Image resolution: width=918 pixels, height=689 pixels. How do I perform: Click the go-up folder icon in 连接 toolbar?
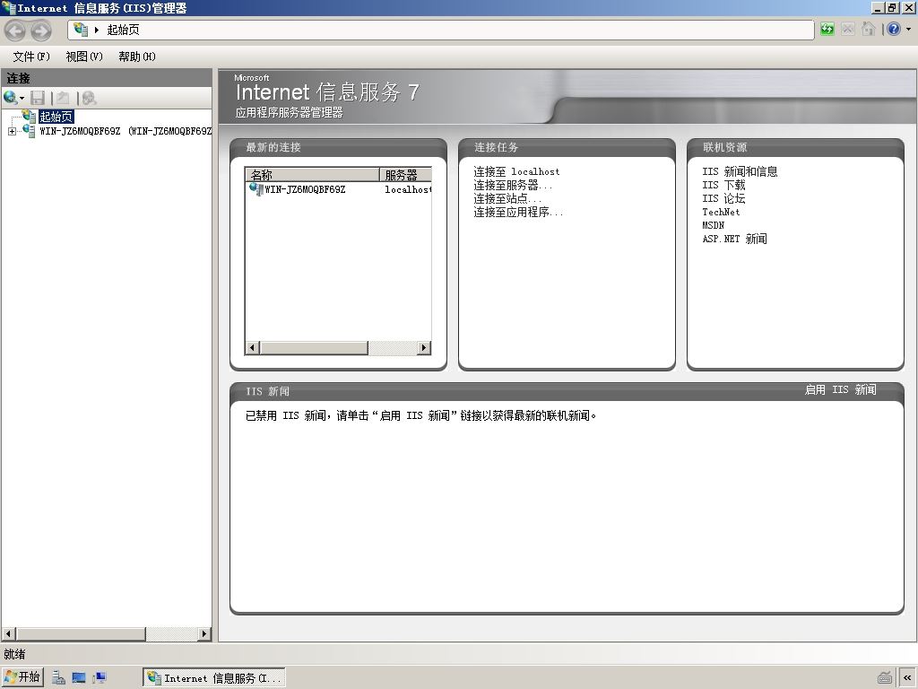63,98
